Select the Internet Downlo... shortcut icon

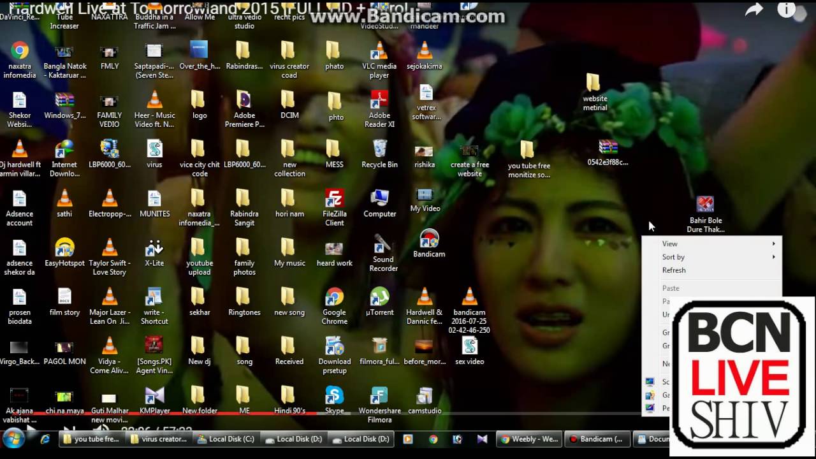pos(64,158)
